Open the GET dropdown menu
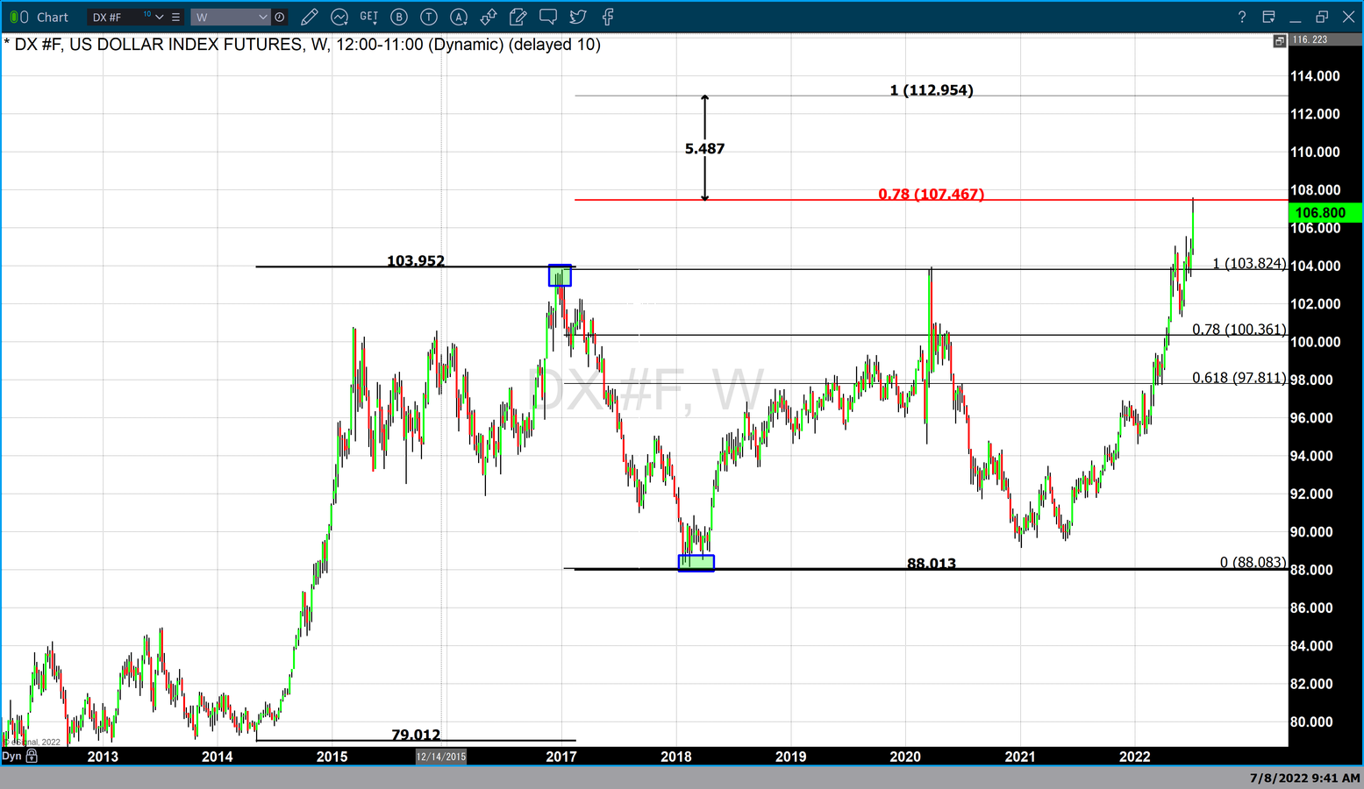The height and width of the screenshot is (789, 1364). coord(368,17)
